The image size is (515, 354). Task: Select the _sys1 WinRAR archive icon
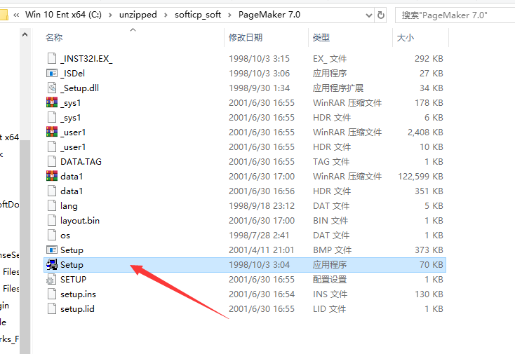click(x=52, y=102)
